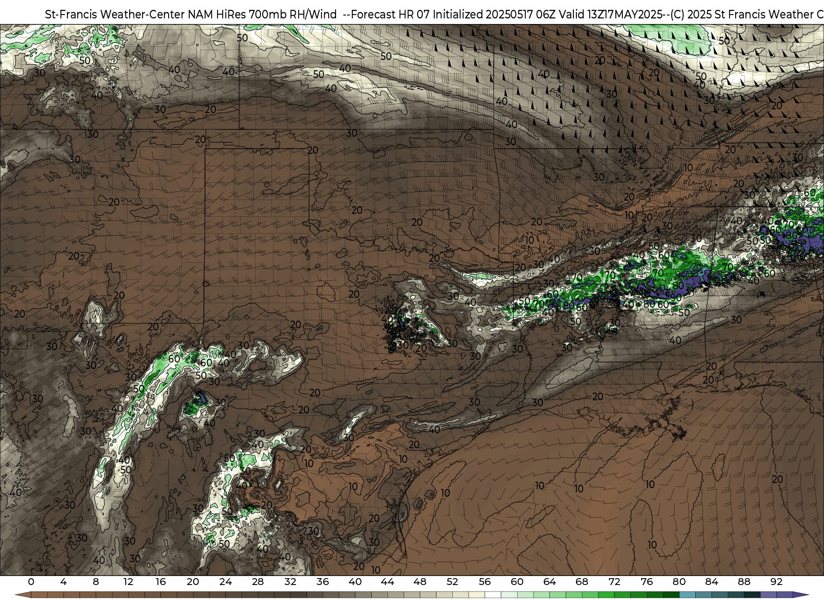This screenshot has width=824, height=600.
Task: Click the colorbar tick label "36"
Action: 323,582
